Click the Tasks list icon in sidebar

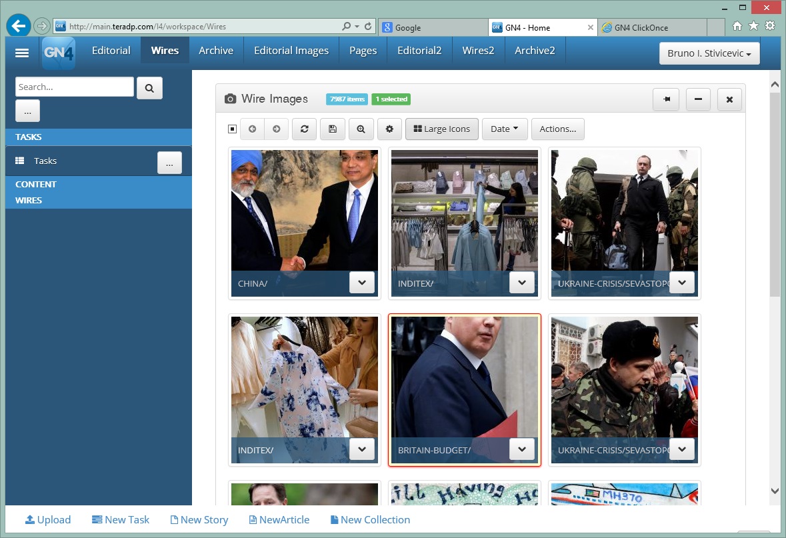click(x=19, y=161)
